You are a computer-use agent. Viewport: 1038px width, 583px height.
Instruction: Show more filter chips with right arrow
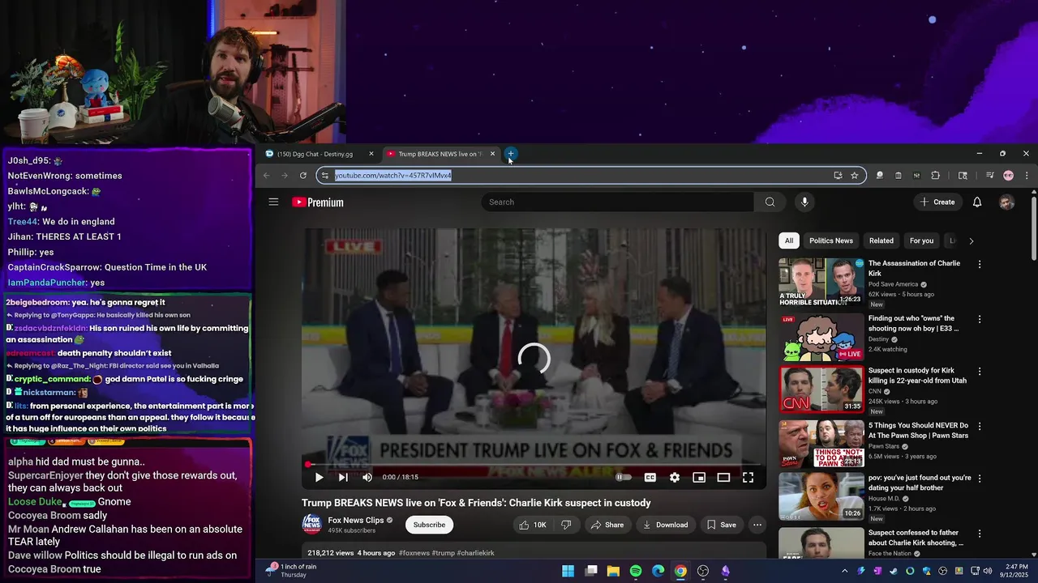point(971,240)
